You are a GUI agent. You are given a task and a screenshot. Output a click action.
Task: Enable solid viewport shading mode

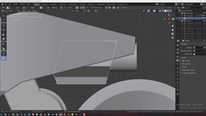click(165, 11)
